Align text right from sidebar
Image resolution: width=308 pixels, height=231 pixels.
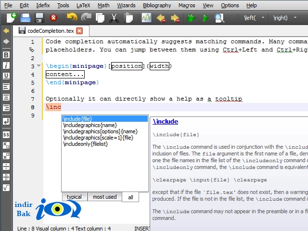6,108
